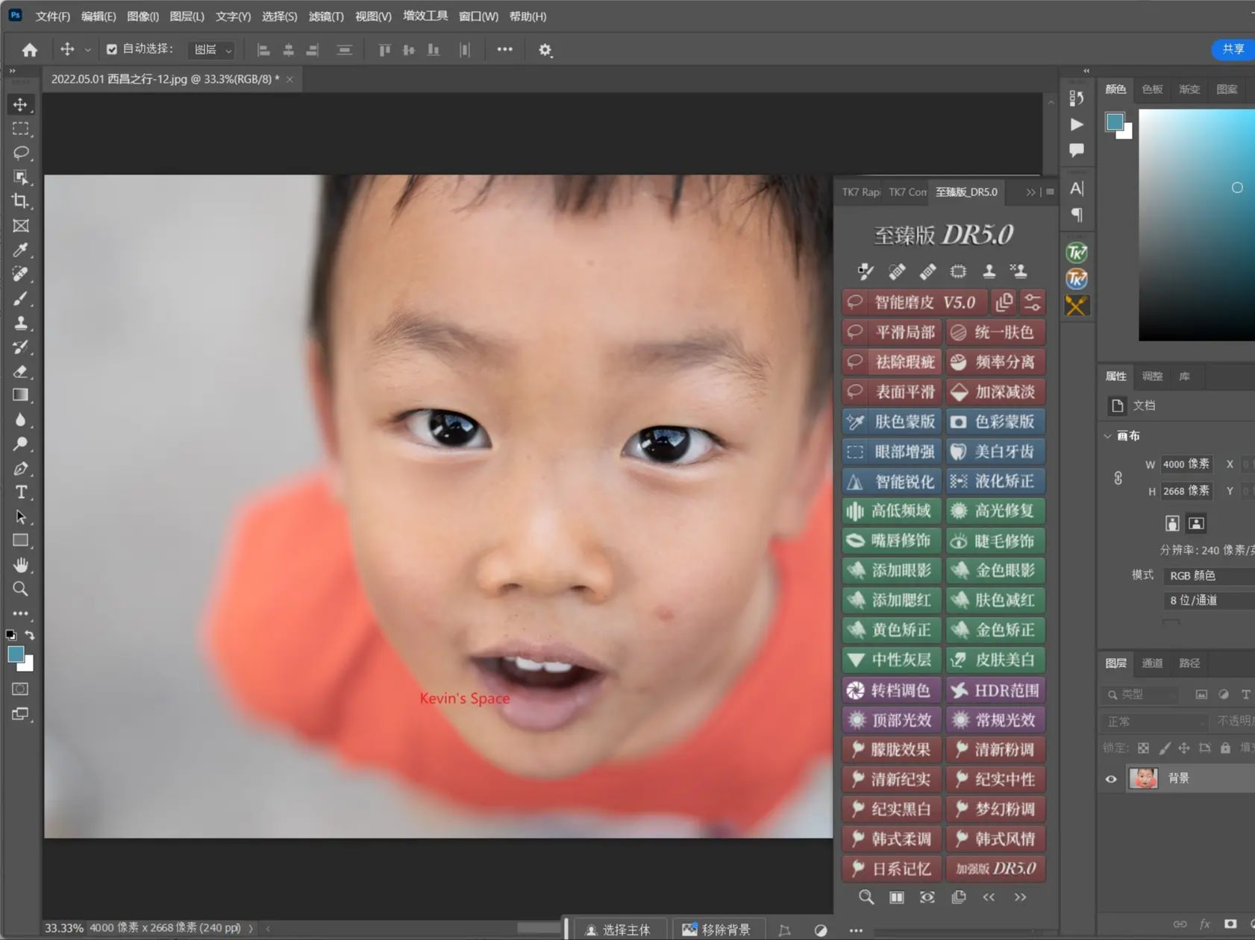Close the 西昌之行-12.jpg document tab

pyautogui.click(x=290, y=79)
